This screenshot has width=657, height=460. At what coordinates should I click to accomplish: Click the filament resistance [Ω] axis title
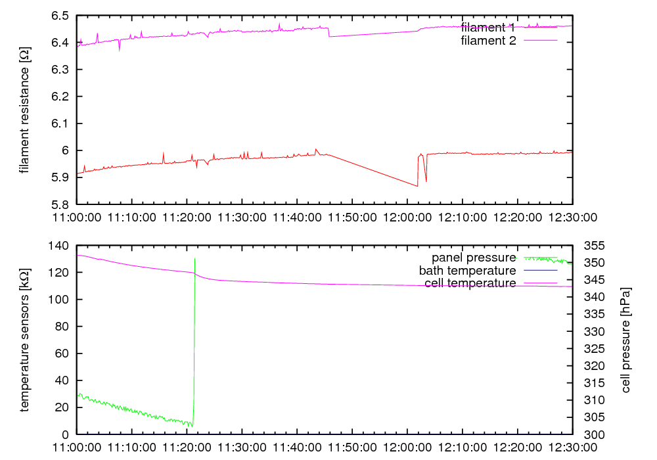click(x=24, y=110)
